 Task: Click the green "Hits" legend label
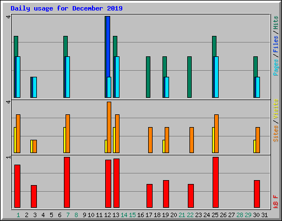coord(276,23)
